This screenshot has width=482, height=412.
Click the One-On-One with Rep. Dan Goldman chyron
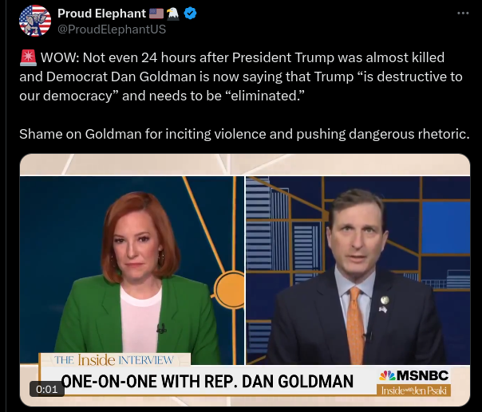(207, 382)
